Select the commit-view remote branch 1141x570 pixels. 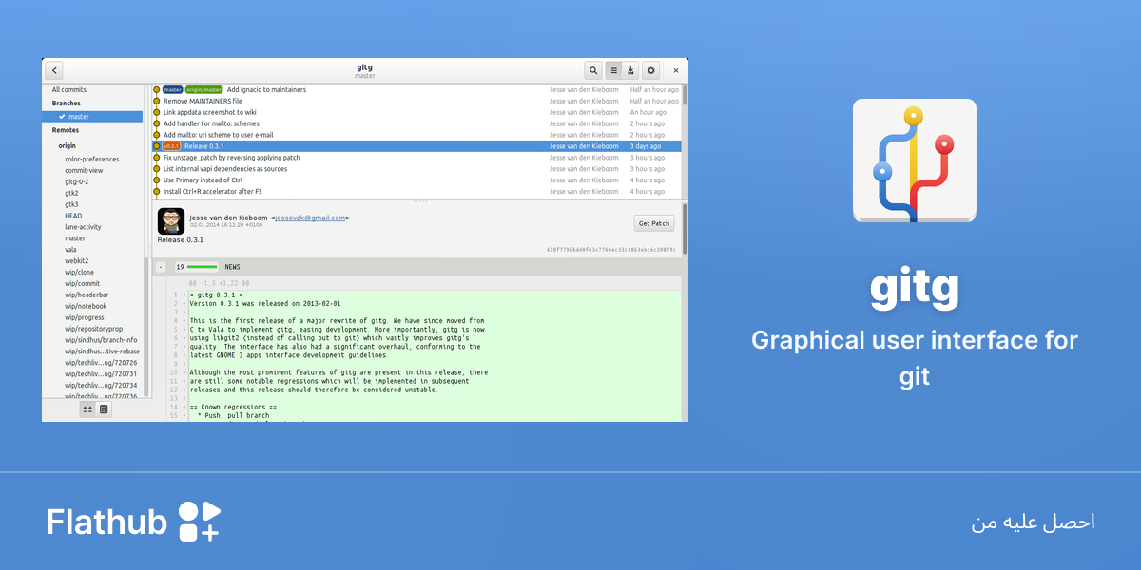(x=84, y=171)
